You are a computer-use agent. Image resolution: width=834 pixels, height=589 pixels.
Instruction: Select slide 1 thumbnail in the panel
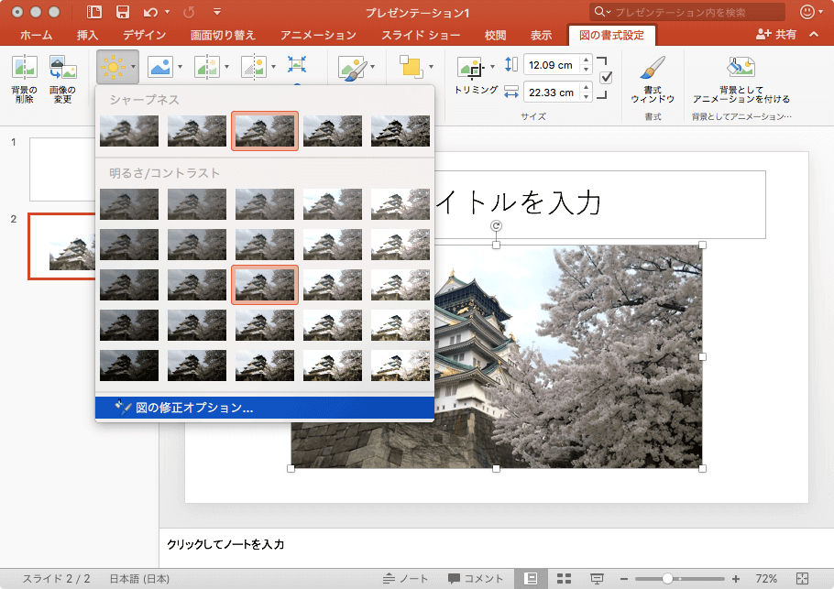(x=62, y=169)
